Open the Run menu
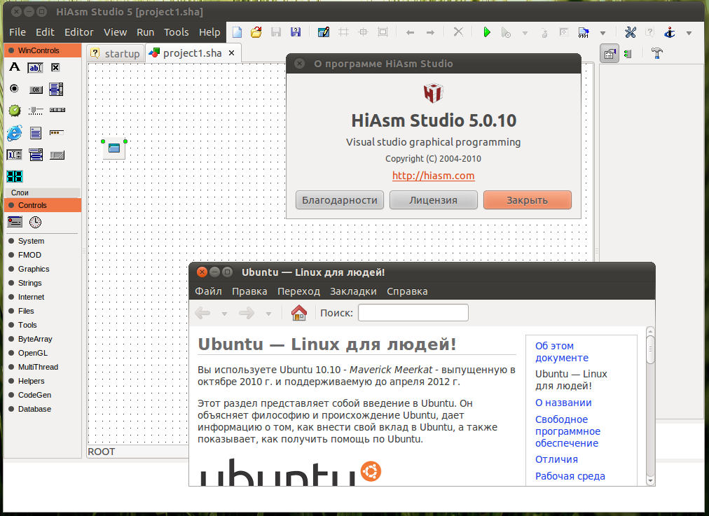709x516 pixels. (x=145, y=32)
